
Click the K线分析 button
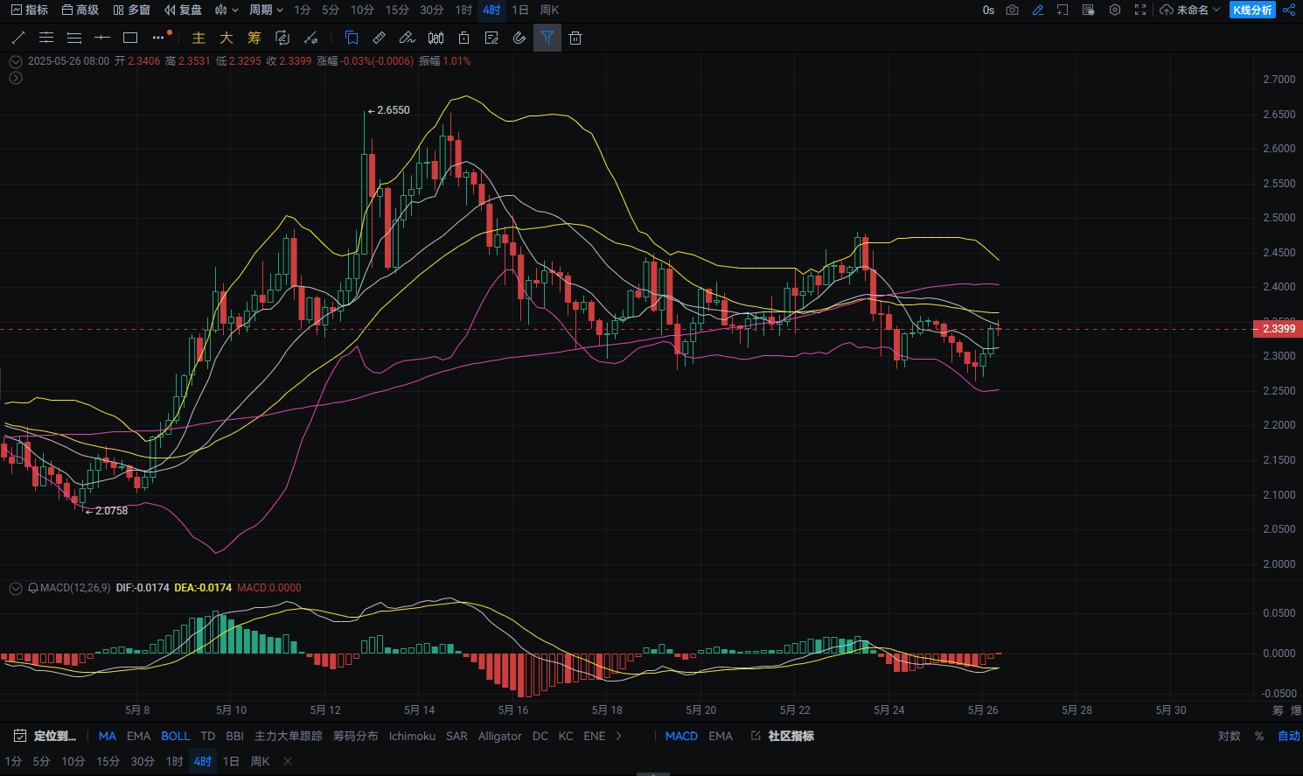[1252, 10]
